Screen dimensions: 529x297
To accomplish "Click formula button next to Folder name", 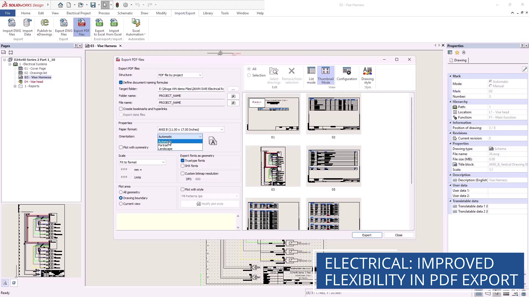I will click(x=233, y=96).
